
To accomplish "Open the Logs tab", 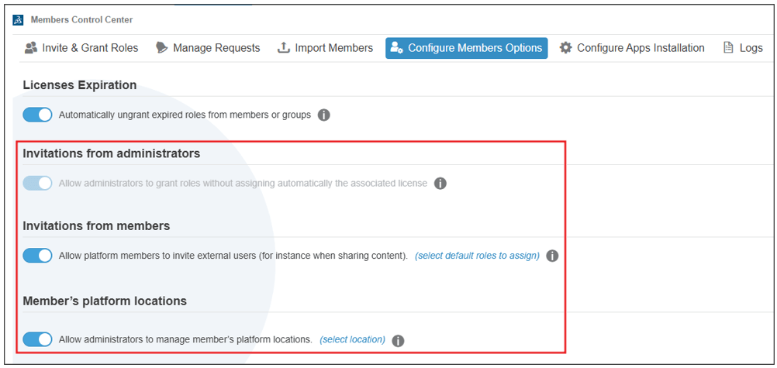I will coord(743,48).
